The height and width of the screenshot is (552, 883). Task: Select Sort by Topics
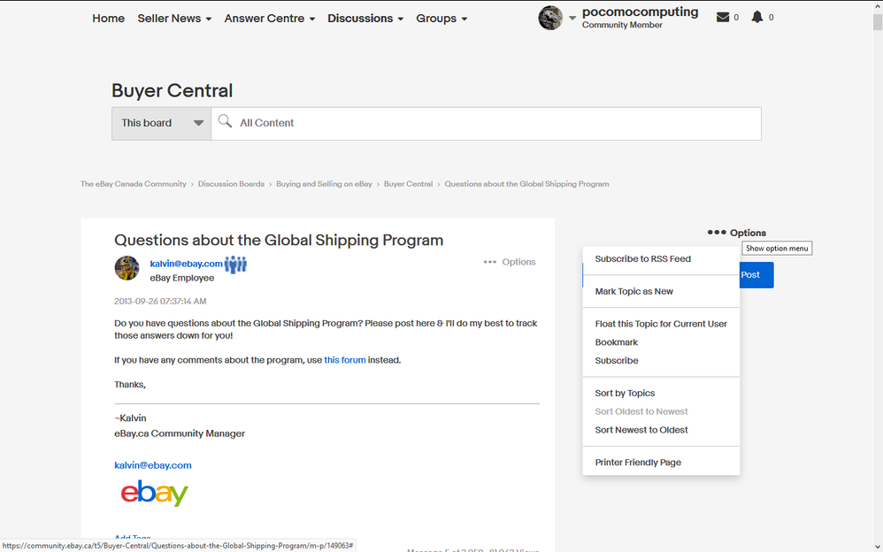point(625,393)
